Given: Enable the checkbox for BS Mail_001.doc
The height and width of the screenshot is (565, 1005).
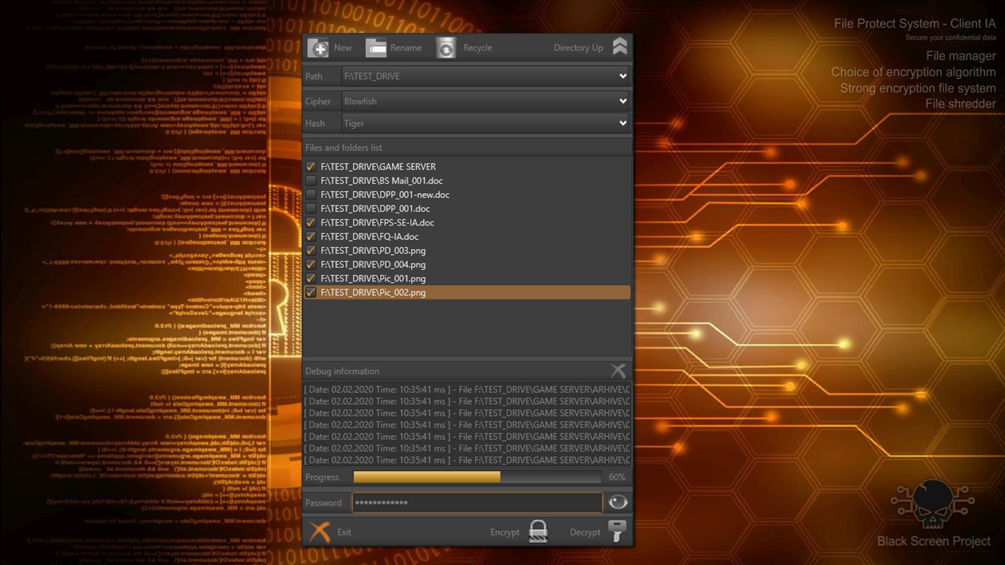Looking at the screenshot, I should pyautogui.click(x=310, y=180).
